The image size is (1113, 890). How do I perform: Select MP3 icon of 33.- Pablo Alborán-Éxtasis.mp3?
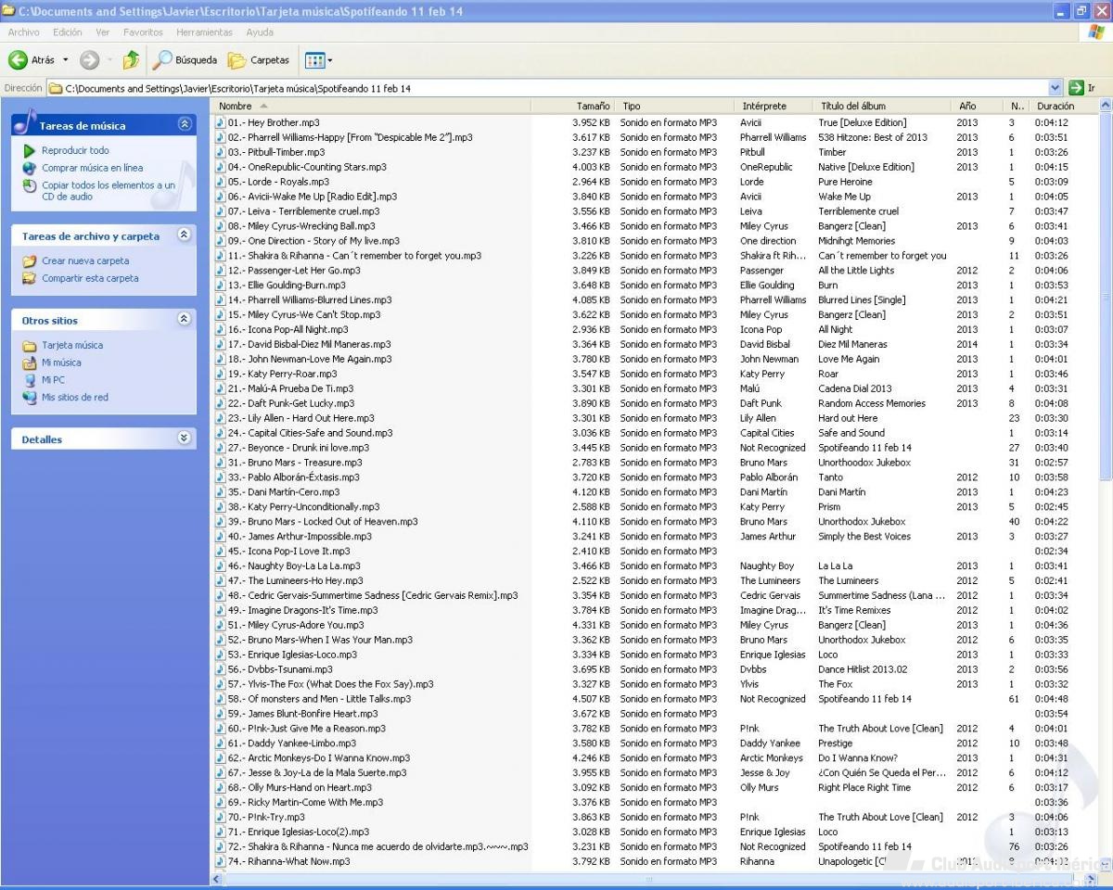(221, 477)
